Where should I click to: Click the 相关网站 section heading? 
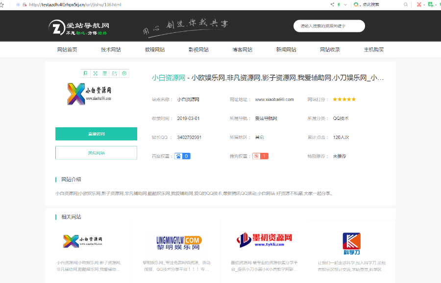[x=71, y=217]
